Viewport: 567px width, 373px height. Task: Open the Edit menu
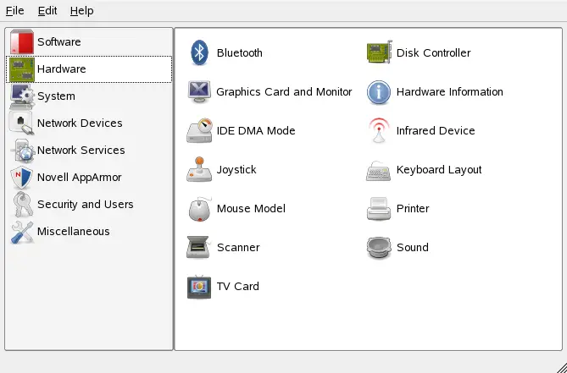pyautogui.click(x=46, y=11)
